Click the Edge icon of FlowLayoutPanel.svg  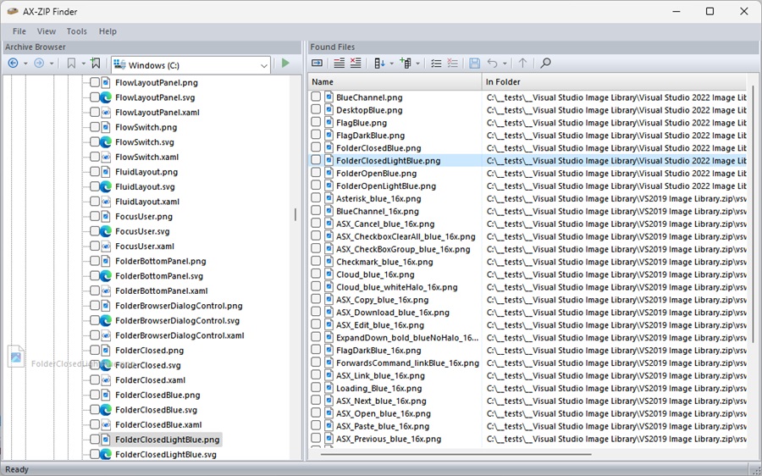click(x=106, y=97)
